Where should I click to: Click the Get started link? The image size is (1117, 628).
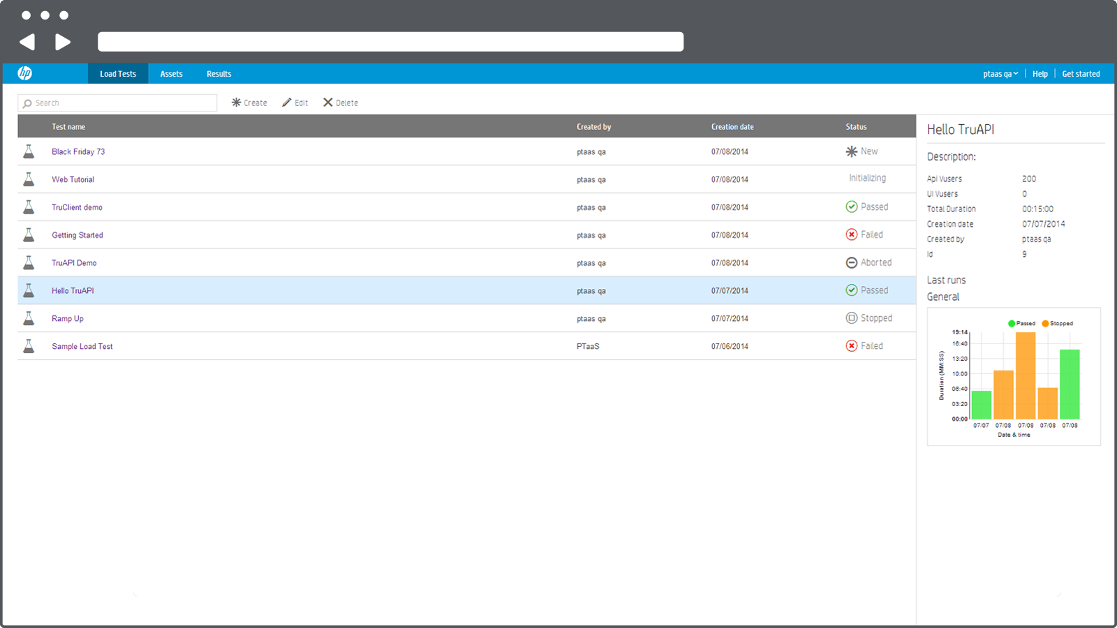(1081, 73)
